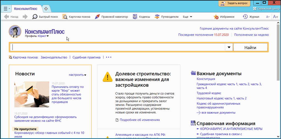This screenshot has width=281, height=139.
Task: Open Горячие документы на сайте КонсультантПлюс
Action: 234,28
